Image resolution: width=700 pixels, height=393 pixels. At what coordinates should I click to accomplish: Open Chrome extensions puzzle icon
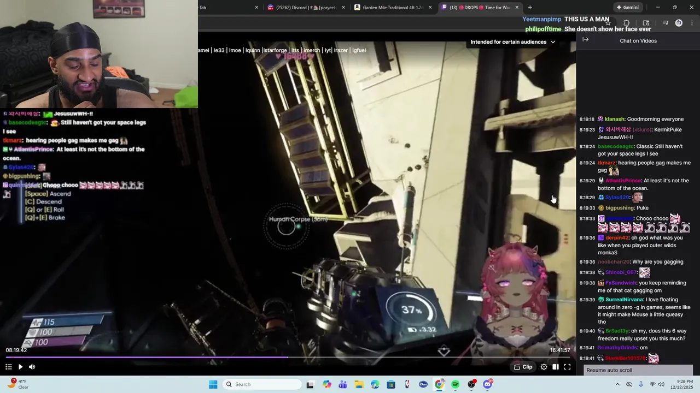(x=627, y=23)
